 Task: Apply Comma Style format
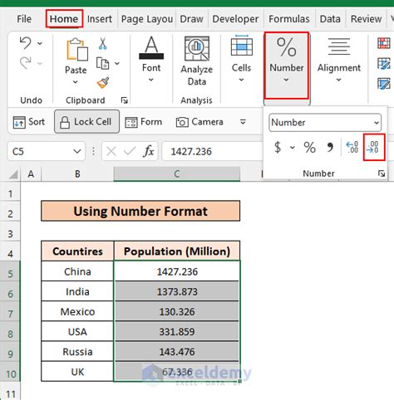[x=330, y=147]
